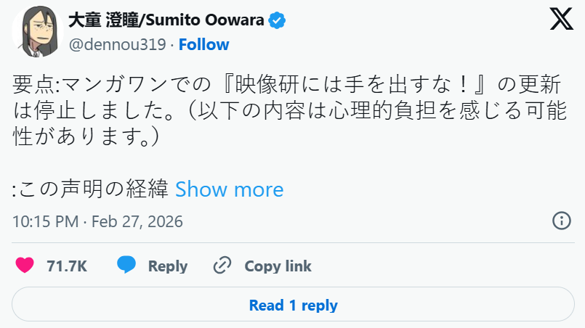Visit the @dennou319 handle link

click(x=118, y=44)
